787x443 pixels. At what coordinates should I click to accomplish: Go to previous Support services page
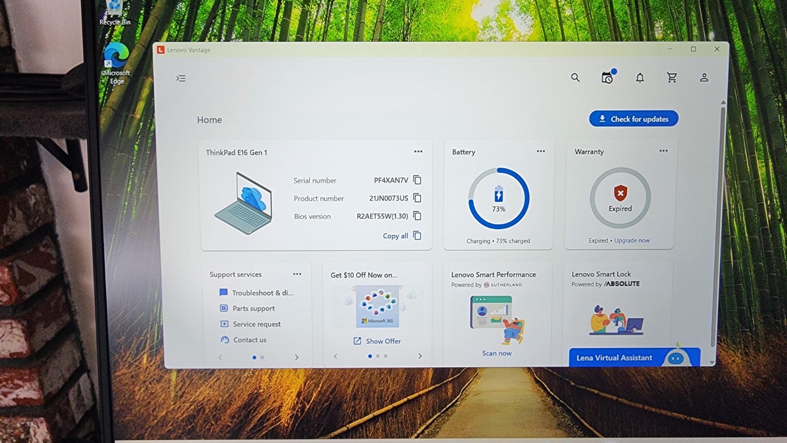click(220, 357)
